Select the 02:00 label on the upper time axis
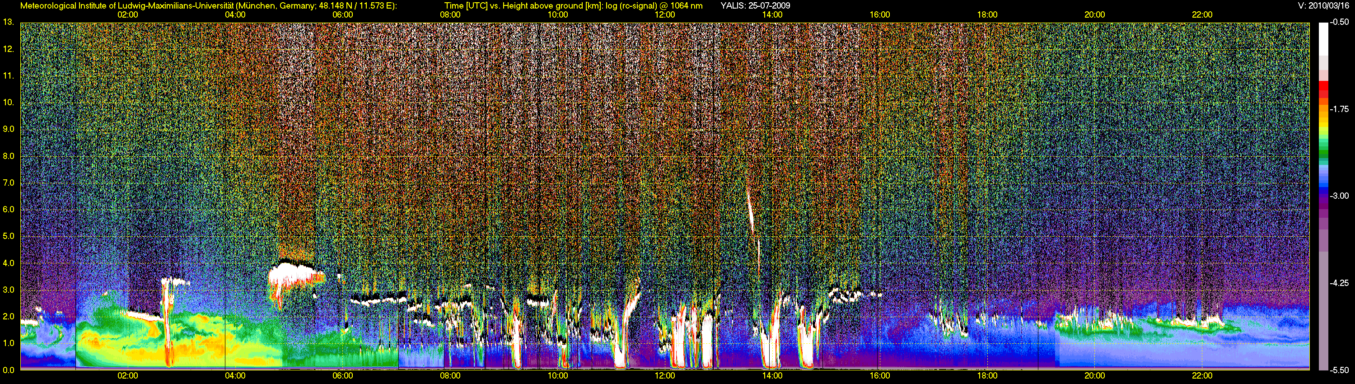The height and width of the screenshot is (384, 1355). pos(128,15)
